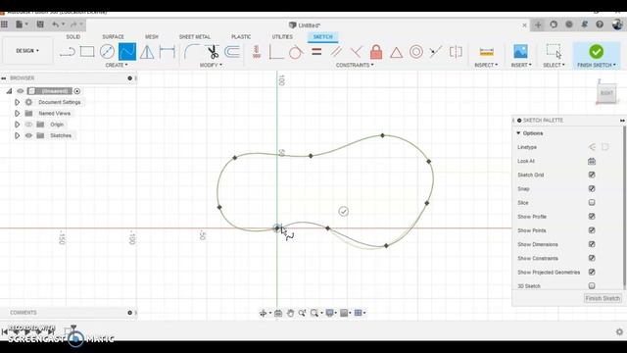Apply Collinear constraint
The image size is (627, 353).
(435, 52)
